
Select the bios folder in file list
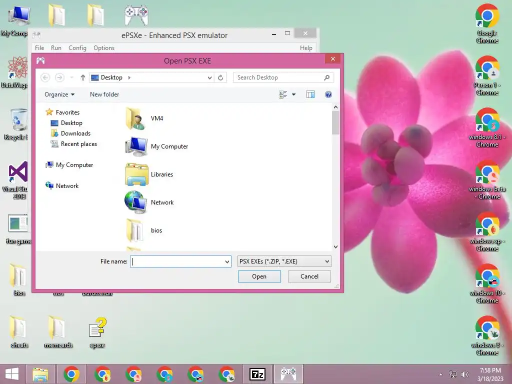pos(143,230)
